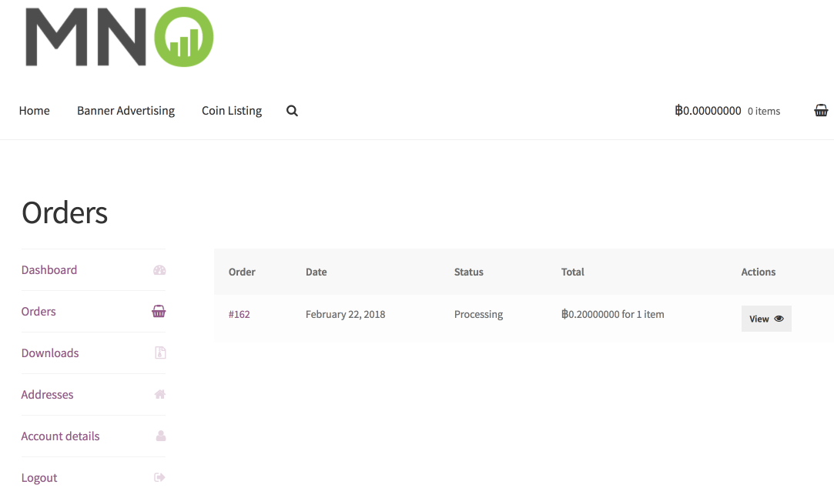This screenshot has width=834, height=498.
Task: Click the ฿0.20000000 for 1 item total
Action: (x=613, y=314)
